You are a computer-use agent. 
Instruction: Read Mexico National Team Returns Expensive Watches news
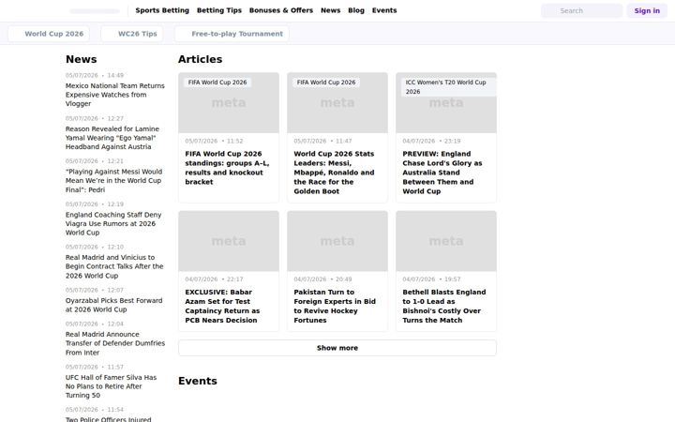[115, 95]
